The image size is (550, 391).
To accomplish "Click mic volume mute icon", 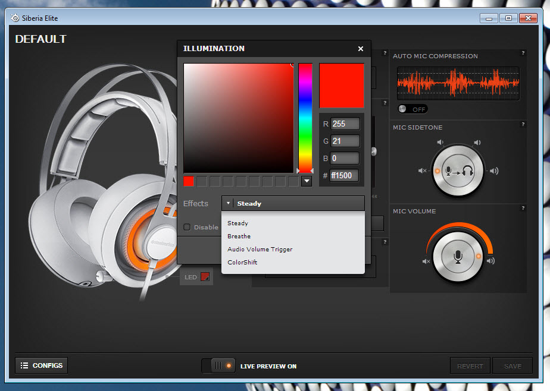I will pos(426,261).
